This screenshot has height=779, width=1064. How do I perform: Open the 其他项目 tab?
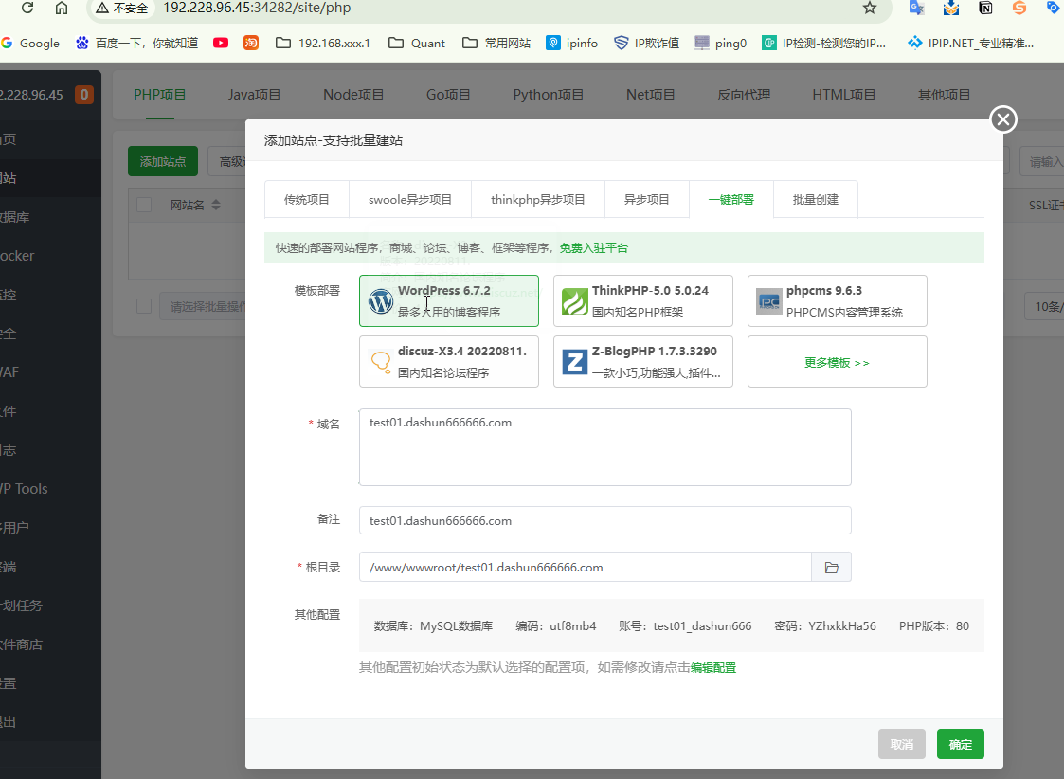(944, 95)
